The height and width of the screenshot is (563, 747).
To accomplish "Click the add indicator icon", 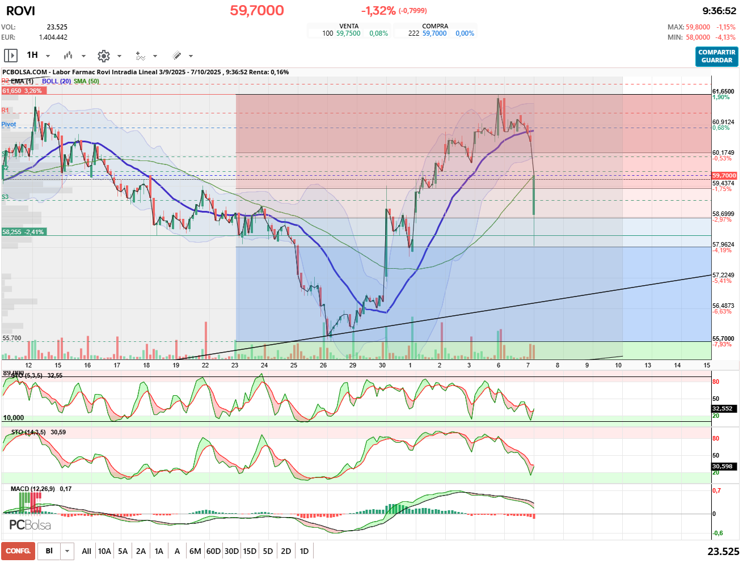I will [140, 56].
